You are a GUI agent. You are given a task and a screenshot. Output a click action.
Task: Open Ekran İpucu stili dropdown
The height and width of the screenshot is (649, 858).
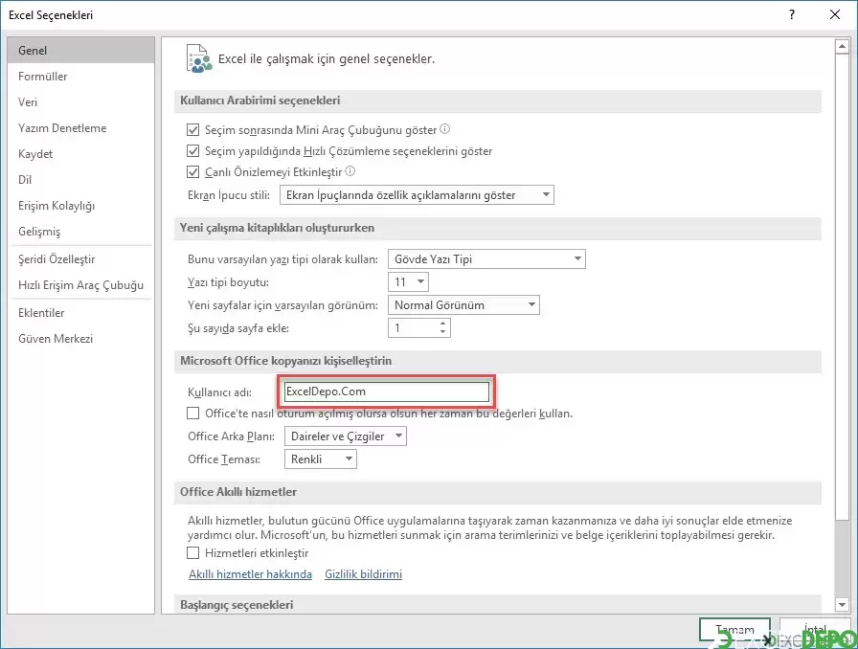pyautogui.click(x=417, y=195)
